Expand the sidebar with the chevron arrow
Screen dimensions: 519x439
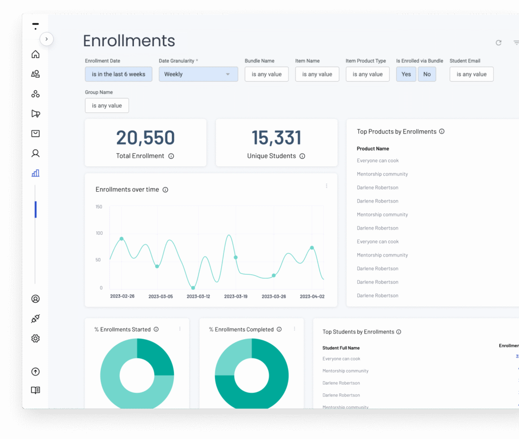pyautogui.click(x=47, y=39)
